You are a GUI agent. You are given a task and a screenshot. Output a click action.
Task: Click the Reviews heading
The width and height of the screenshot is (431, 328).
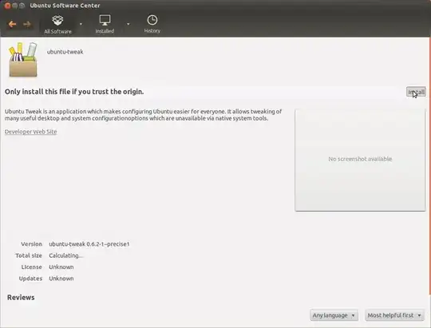pos(21,298)
